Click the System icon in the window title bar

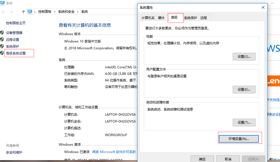3,3
